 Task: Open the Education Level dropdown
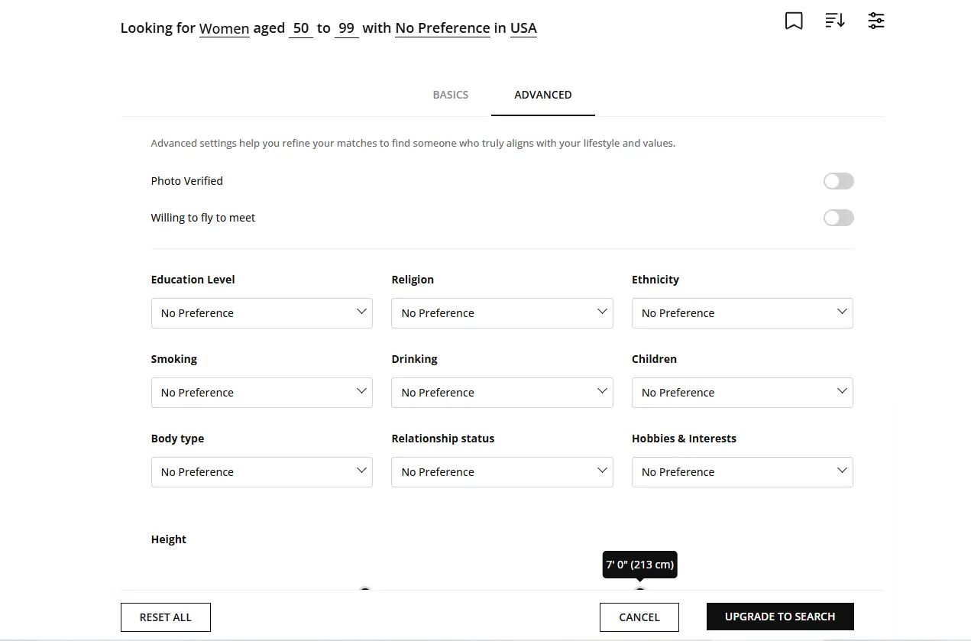[x=262, y=313]
